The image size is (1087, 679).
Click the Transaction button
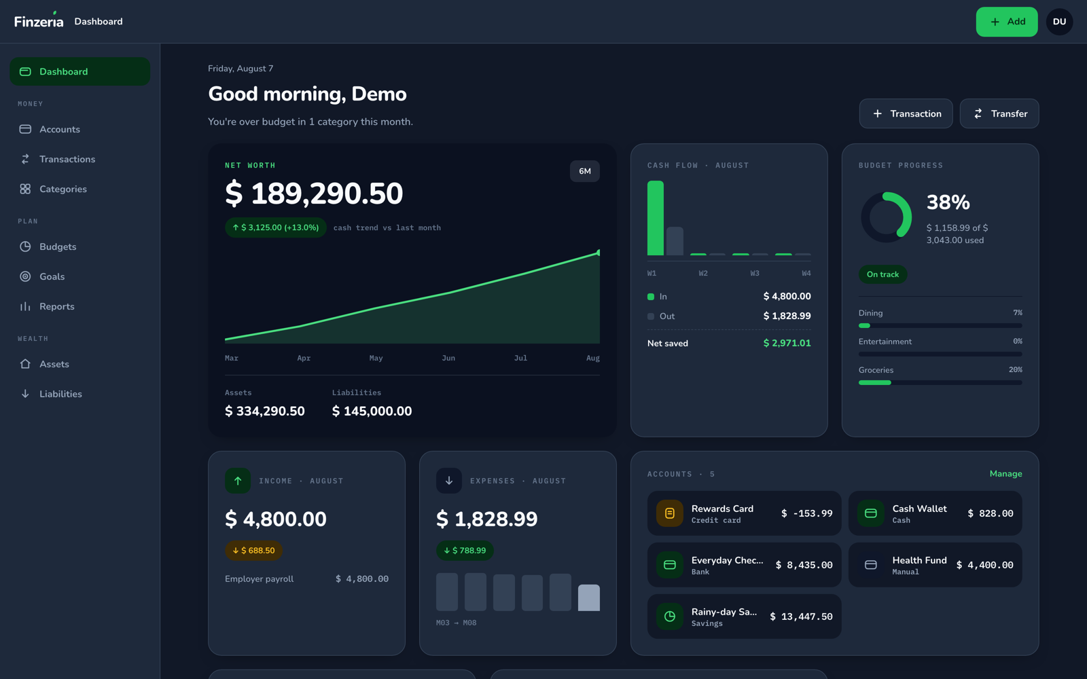coord(906,113)
